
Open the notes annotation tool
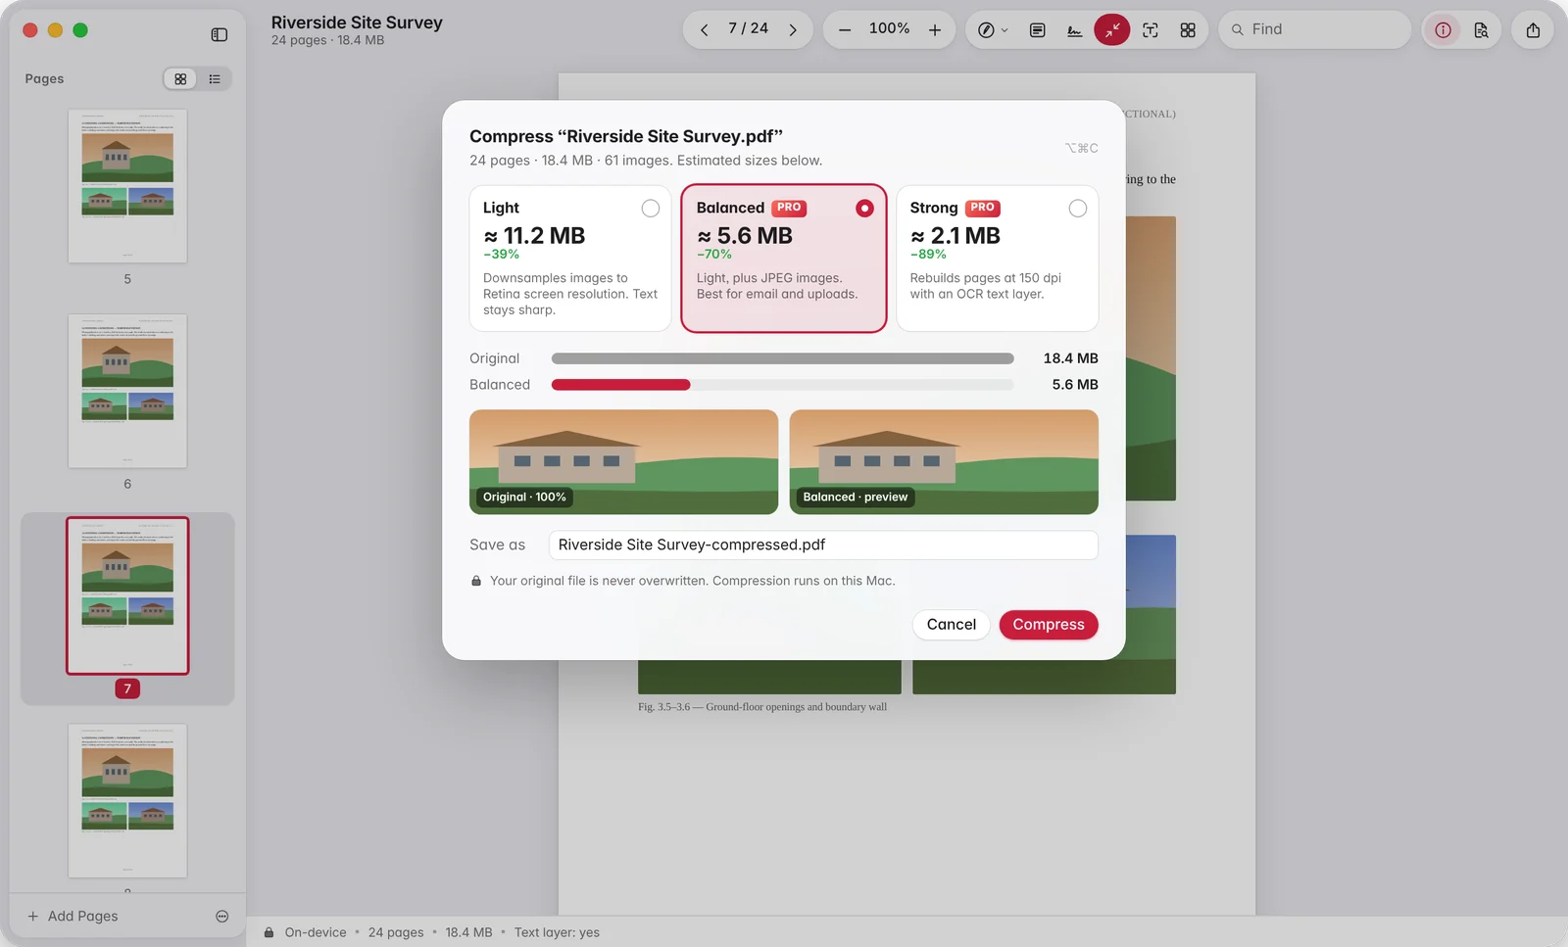click(x=1037, y=29)
